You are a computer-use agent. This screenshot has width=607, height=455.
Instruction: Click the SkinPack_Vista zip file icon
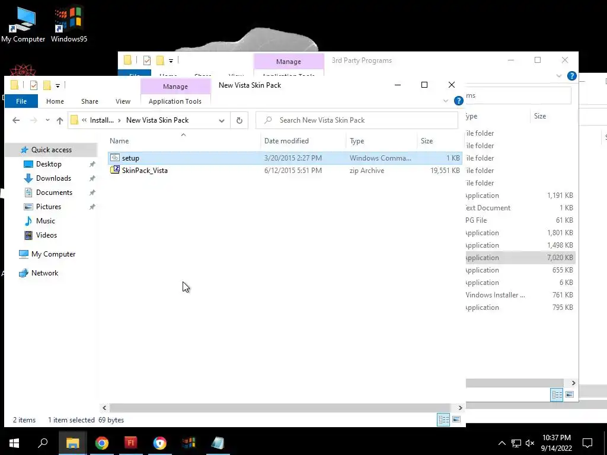click(x=115, y=169)
